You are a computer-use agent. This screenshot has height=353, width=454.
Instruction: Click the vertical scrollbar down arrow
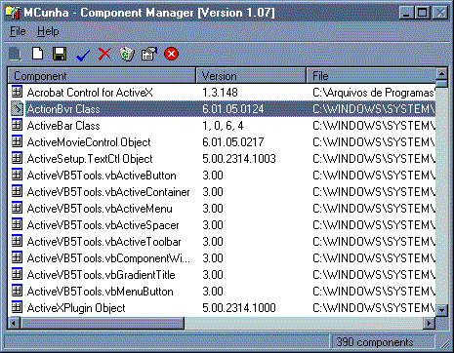(441, 310)
